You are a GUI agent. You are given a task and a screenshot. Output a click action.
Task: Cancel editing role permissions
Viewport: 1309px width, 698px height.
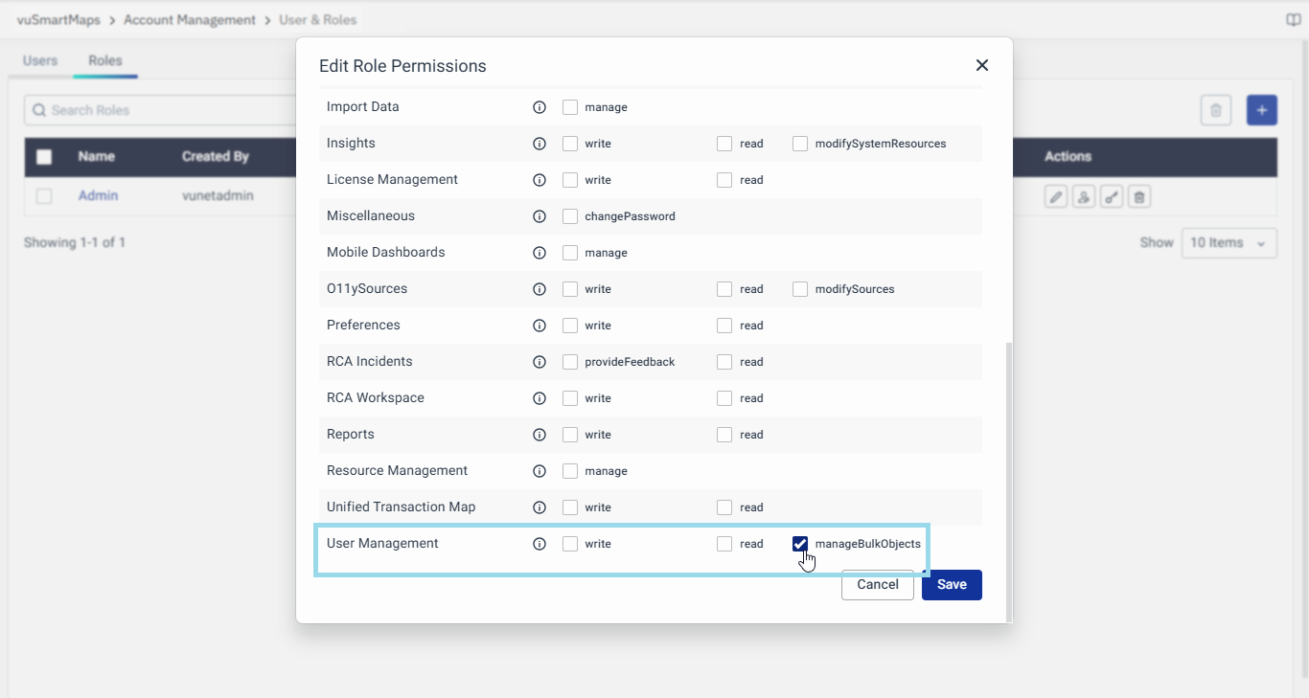pos(877,585)
